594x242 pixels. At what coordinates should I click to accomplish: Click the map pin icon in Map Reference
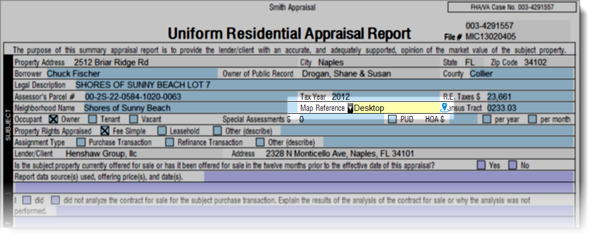click(x=444, y=107)
